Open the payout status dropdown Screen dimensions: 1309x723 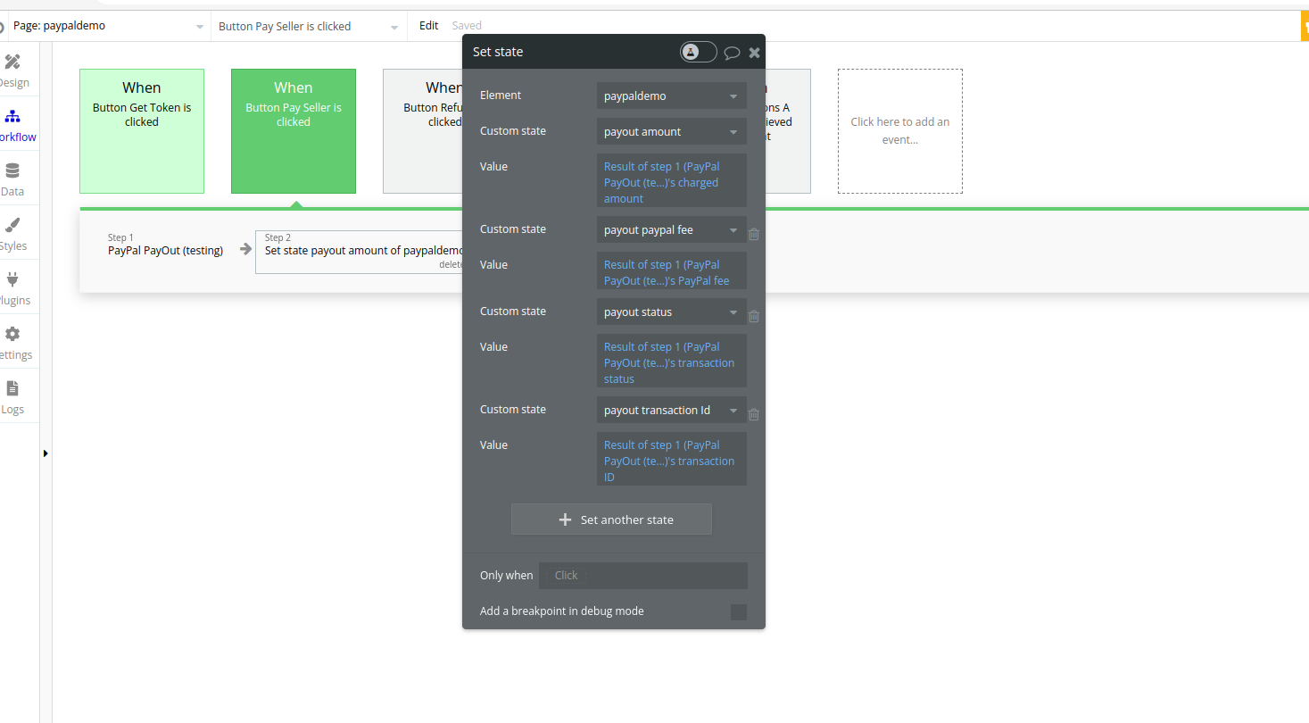coord(672,312)
